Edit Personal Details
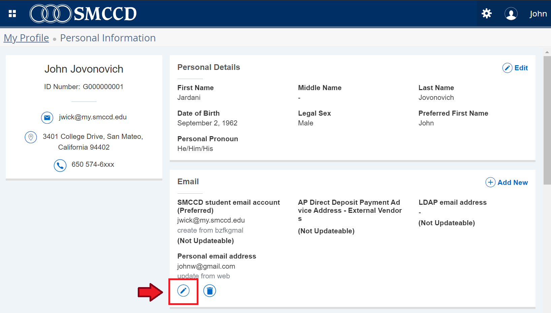 (x=515, y=68)
